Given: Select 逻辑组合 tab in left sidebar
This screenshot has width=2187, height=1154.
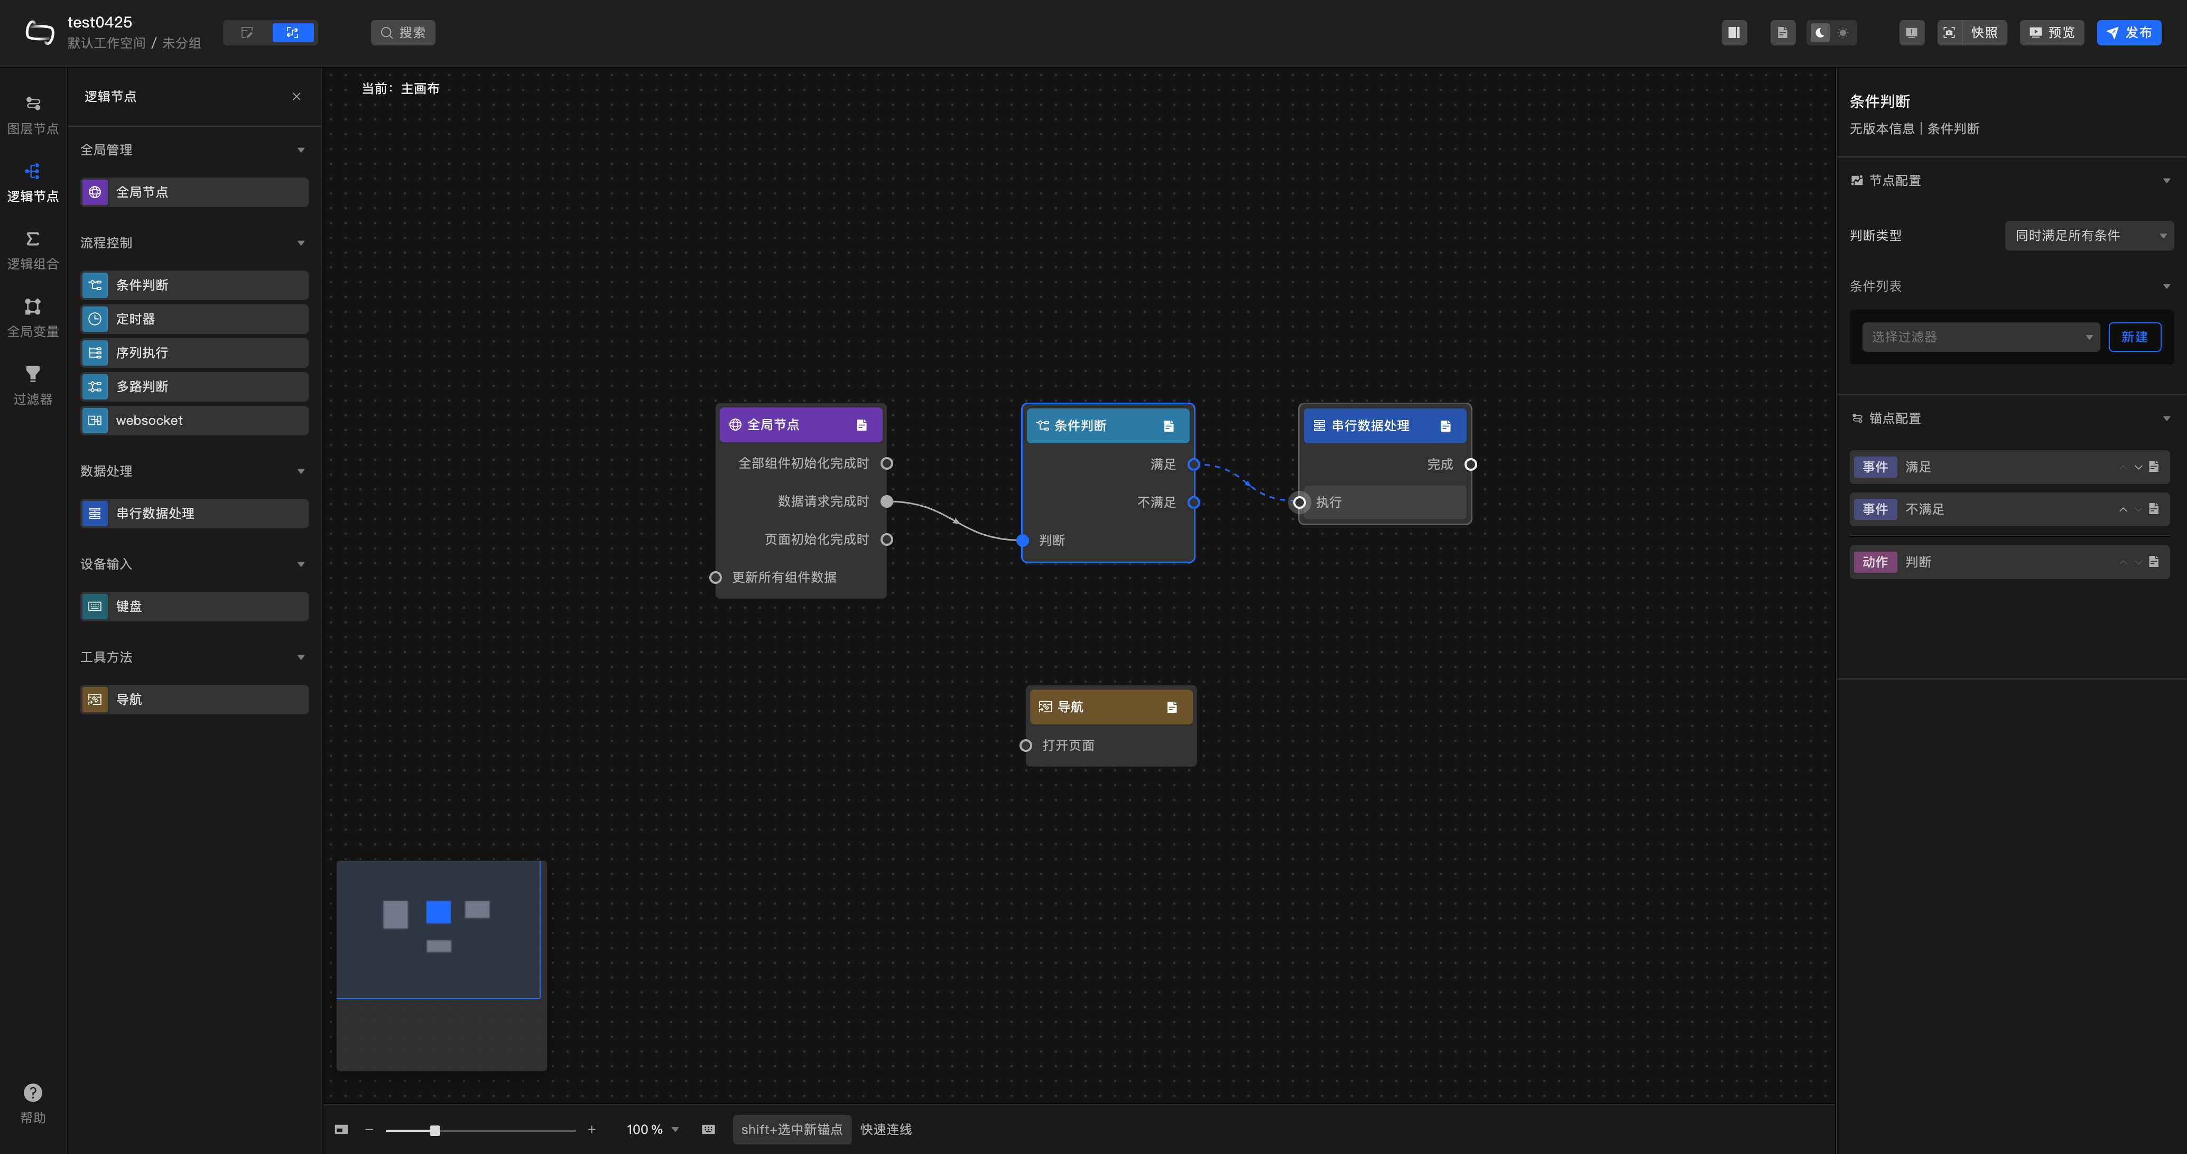Looking at the screenshot, I should 32,249.
